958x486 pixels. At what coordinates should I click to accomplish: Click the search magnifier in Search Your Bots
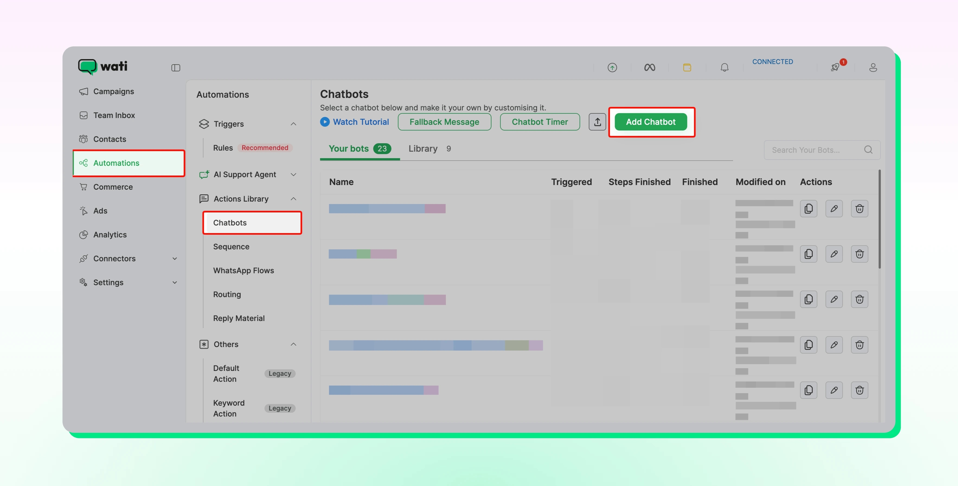(868, 150)
